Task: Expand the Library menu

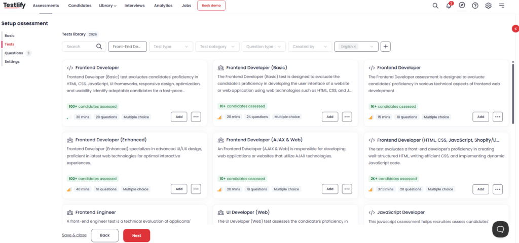Action: [107, 6]
